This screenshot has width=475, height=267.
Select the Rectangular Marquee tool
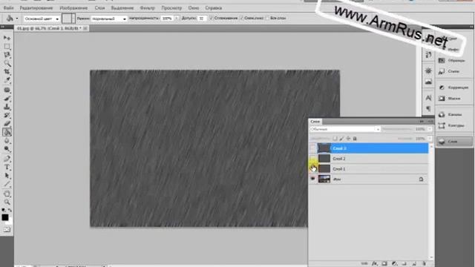pyautogui.click(x=7, y=46)
